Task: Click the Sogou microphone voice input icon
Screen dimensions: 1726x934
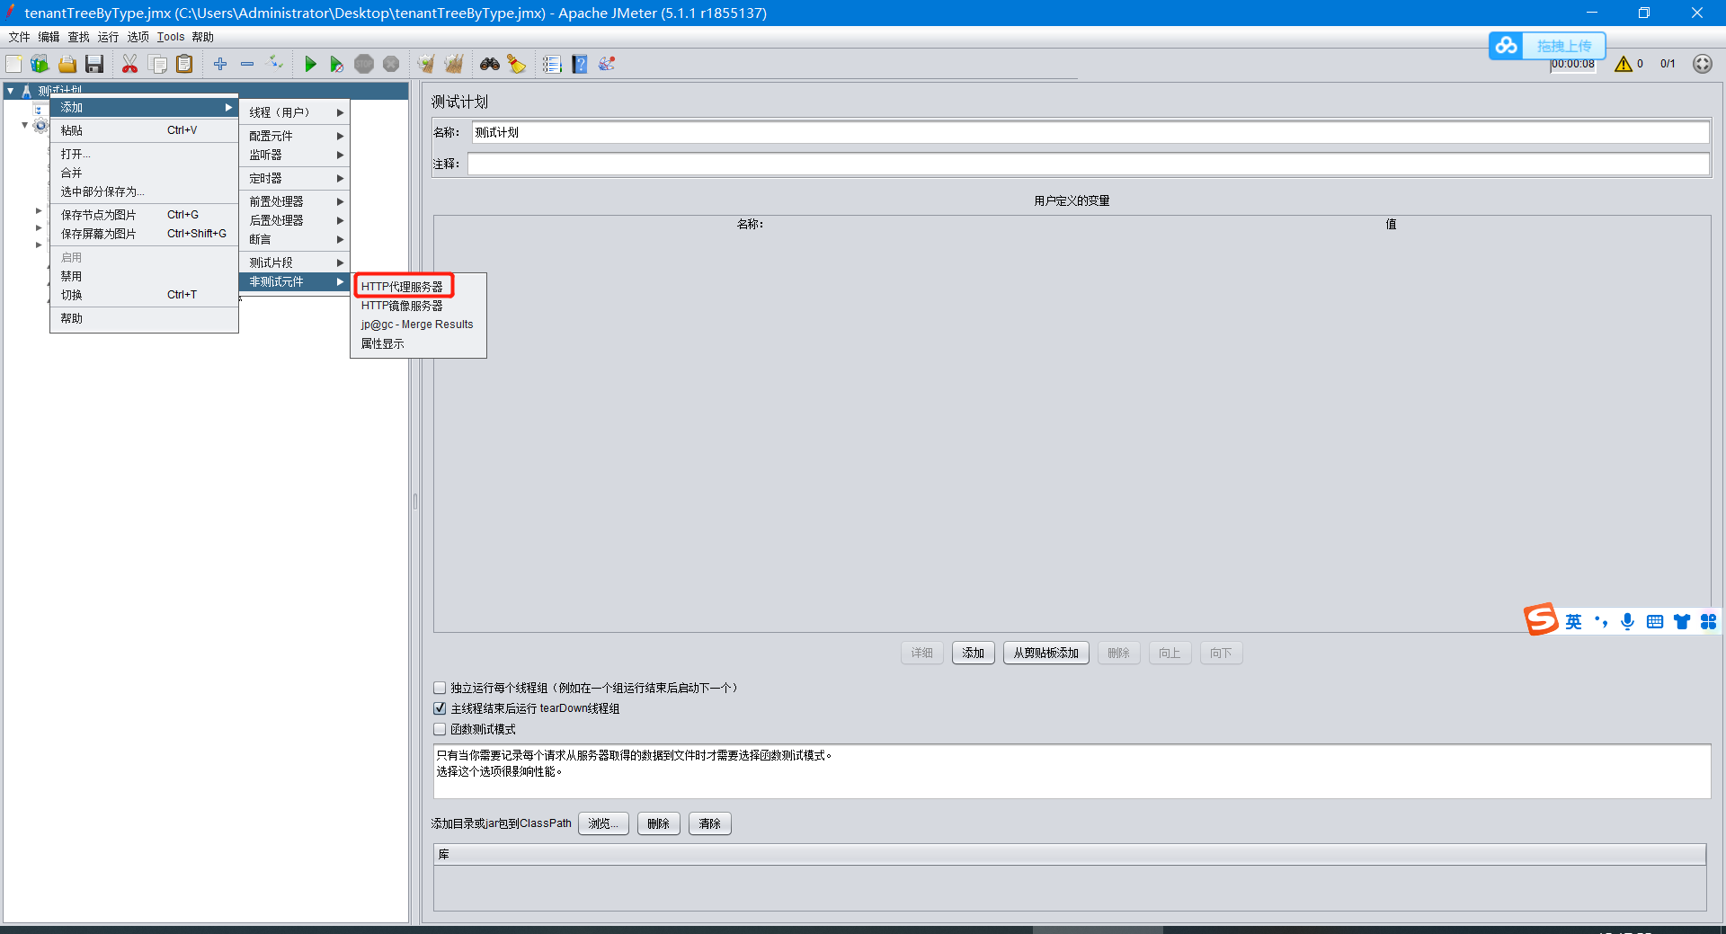Action: coord(1627,621)
